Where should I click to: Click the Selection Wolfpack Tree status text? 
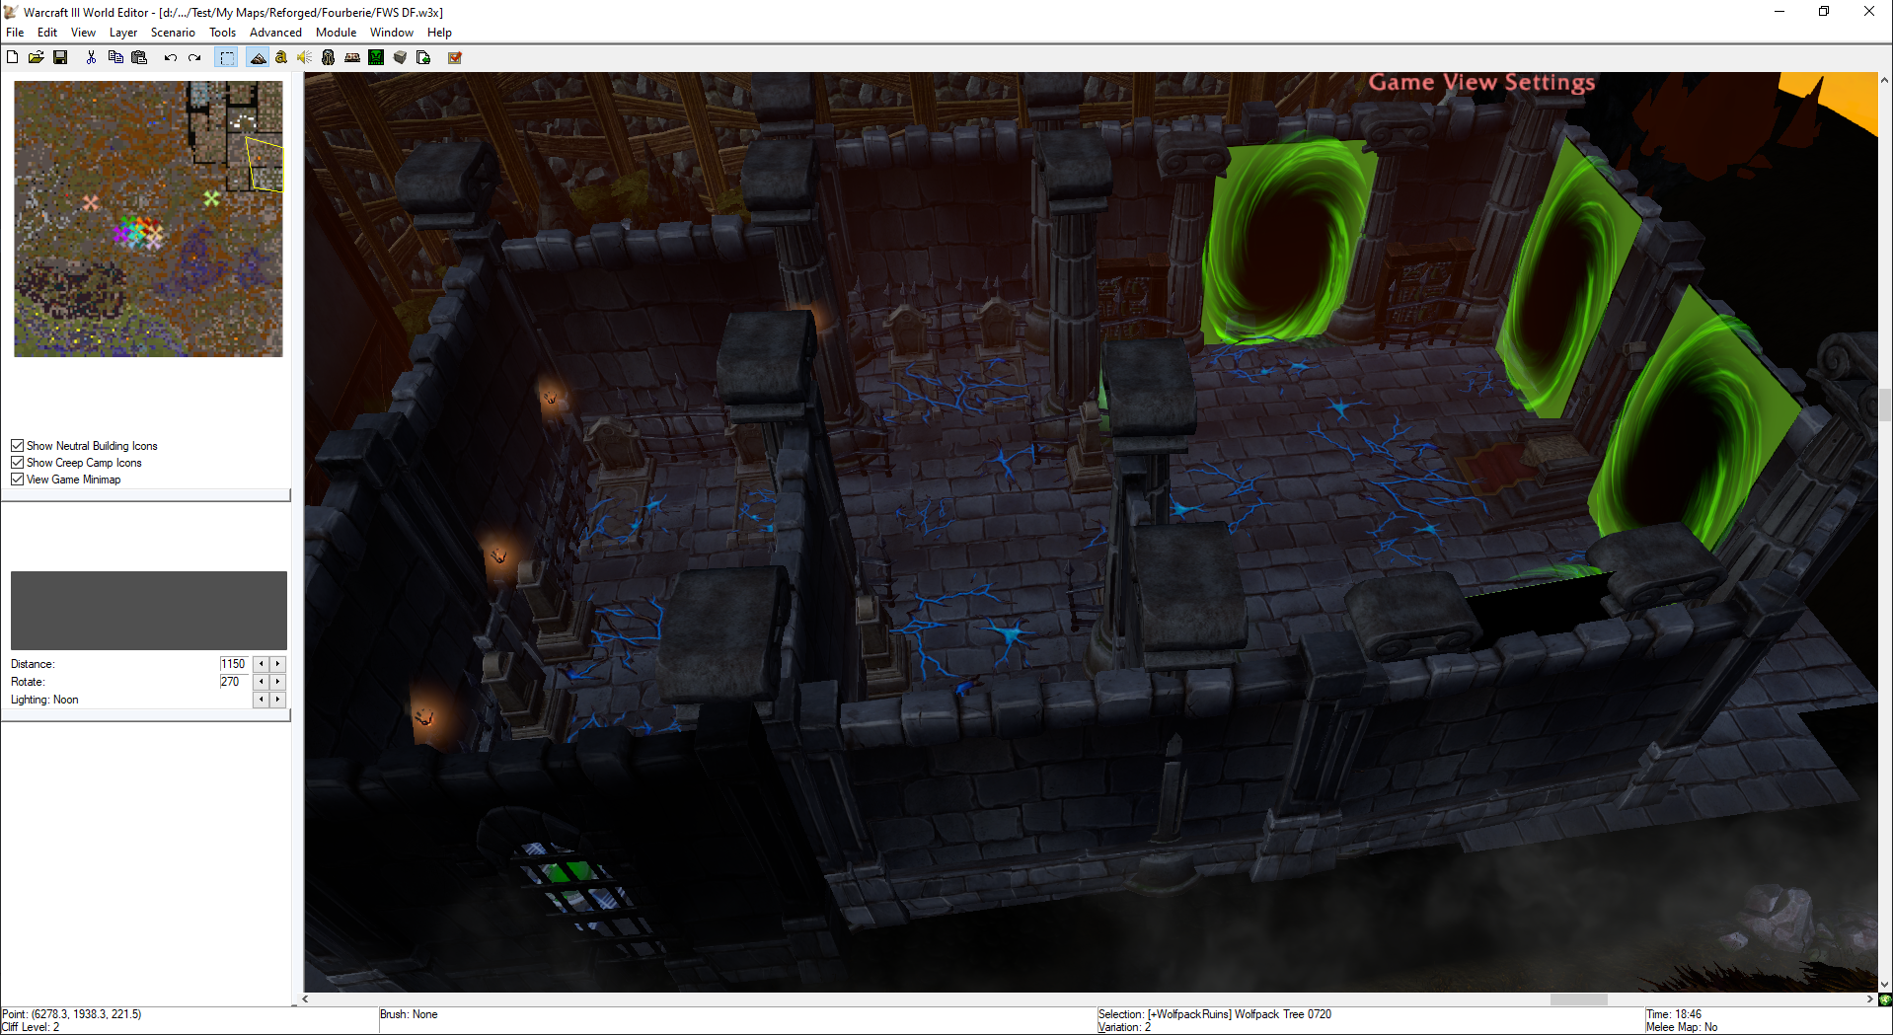1215,1014
